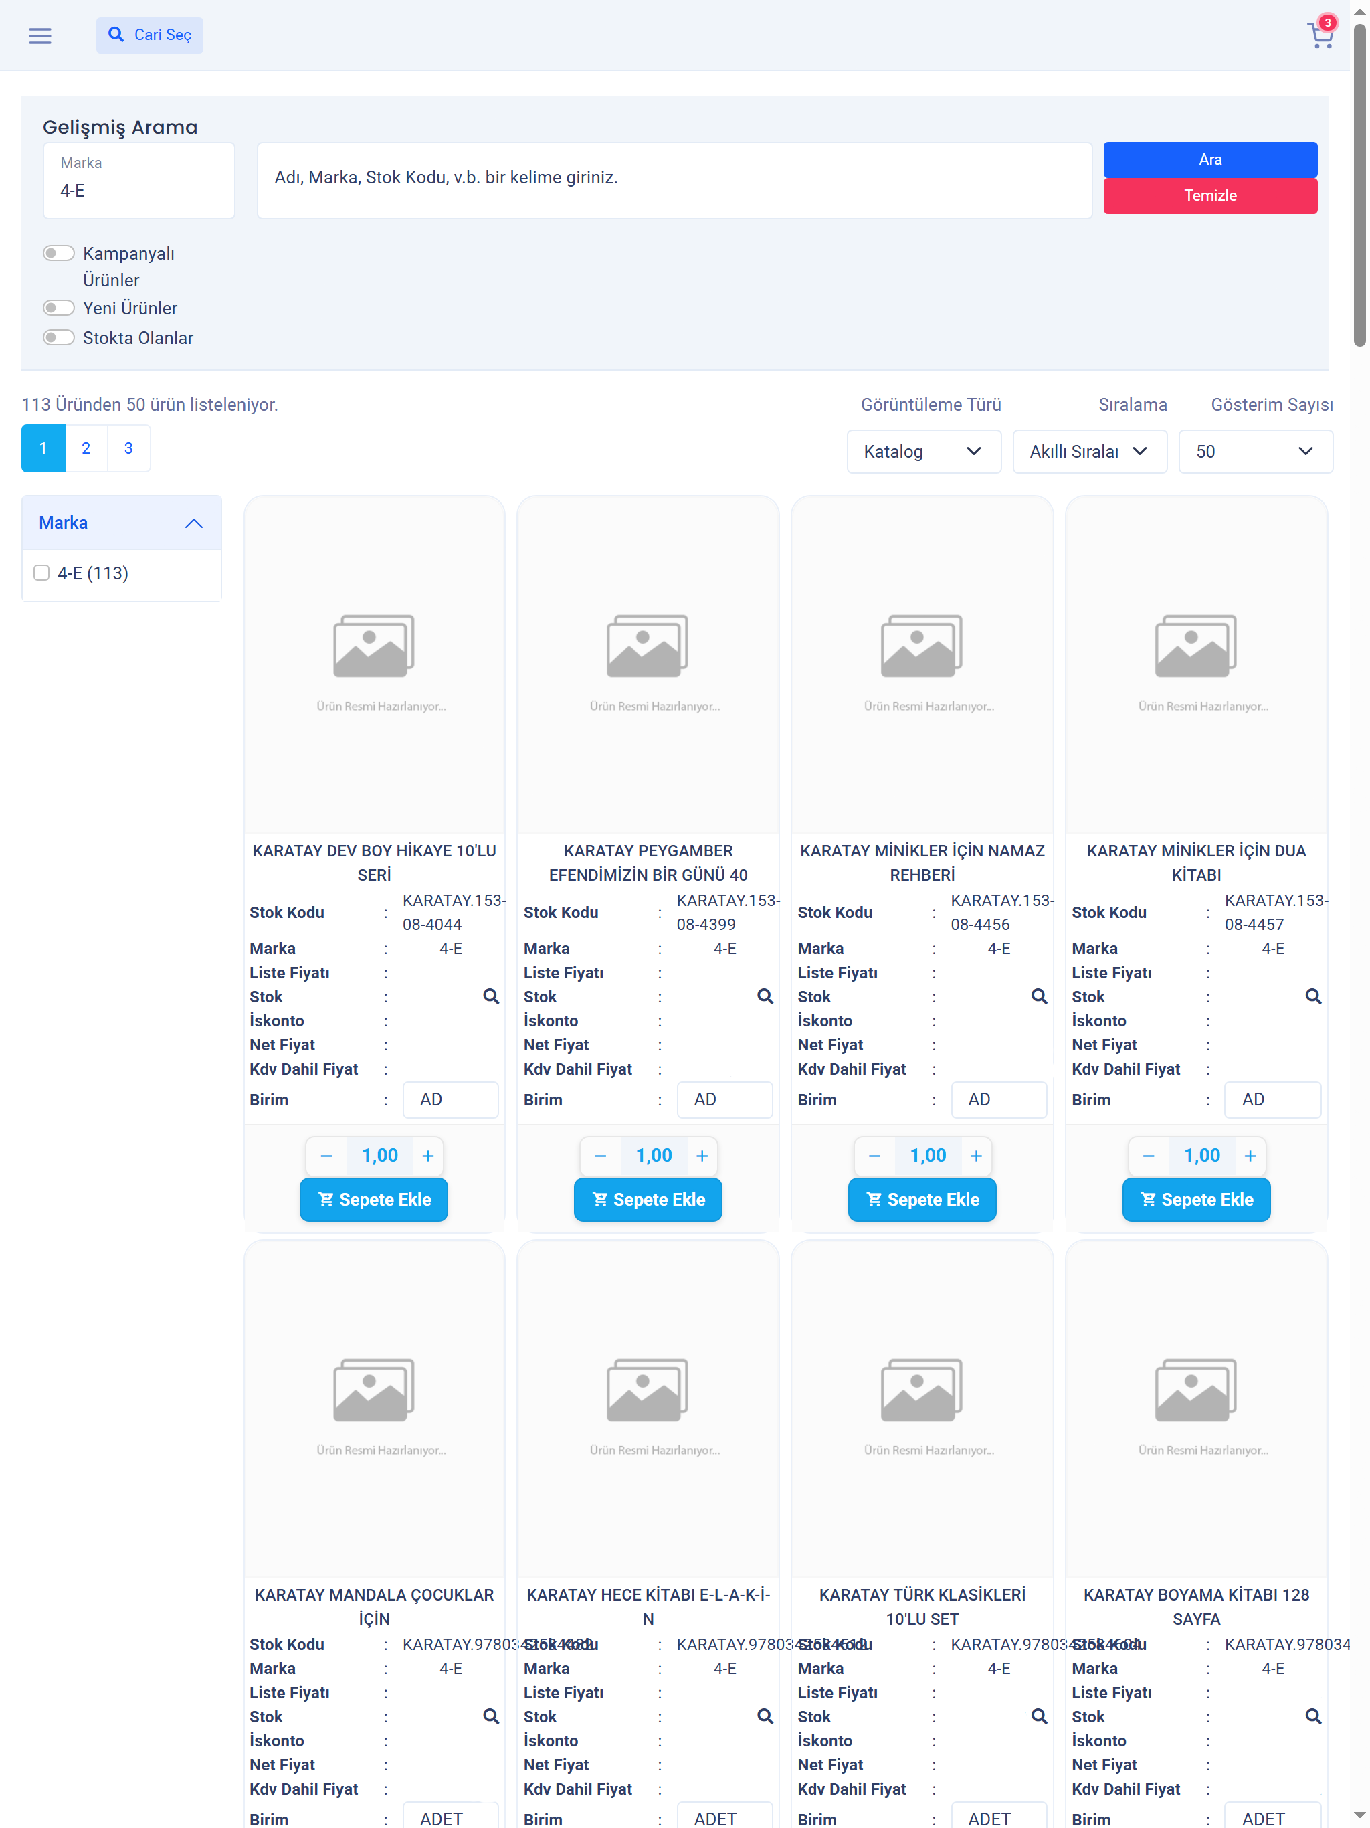Click the stock lookup magnifier for KARATAY DEV BOY HİKAYE
Screen dimensions: 1370x1828
(491, 996)
